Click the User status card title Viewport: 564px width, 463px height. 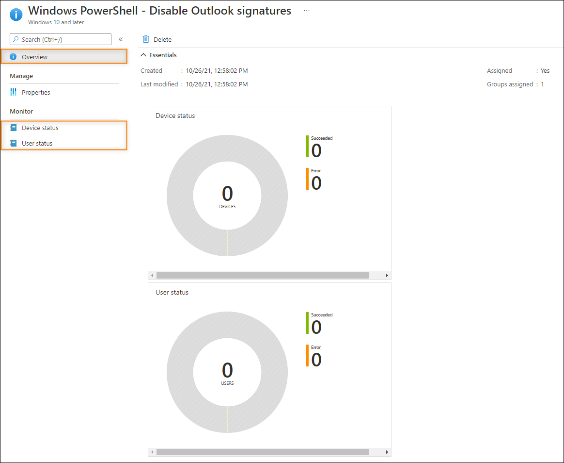click(172, 292)
